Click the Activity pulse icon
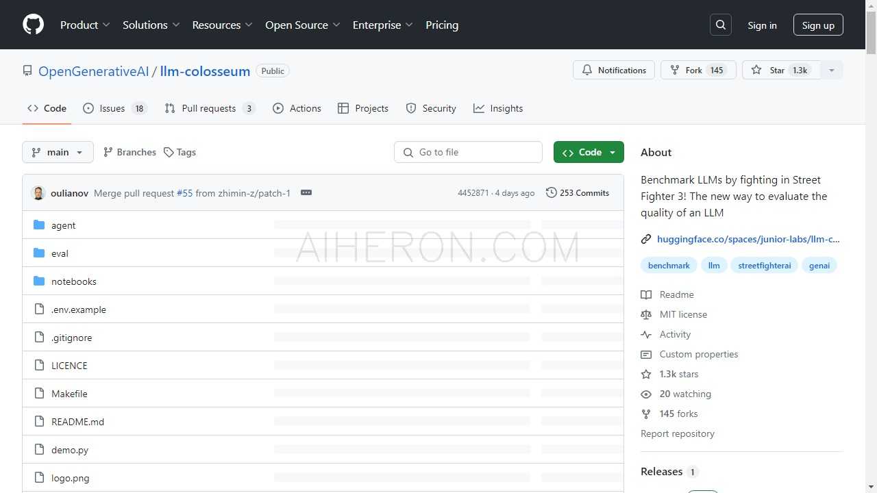 pos(646,334)
